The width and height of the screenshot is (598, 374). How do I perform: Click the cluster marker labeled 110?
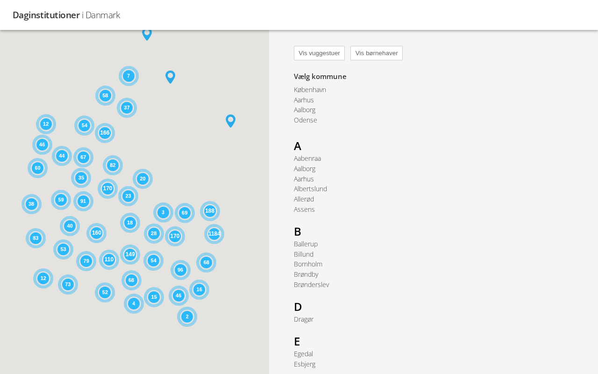coord(109,259)
